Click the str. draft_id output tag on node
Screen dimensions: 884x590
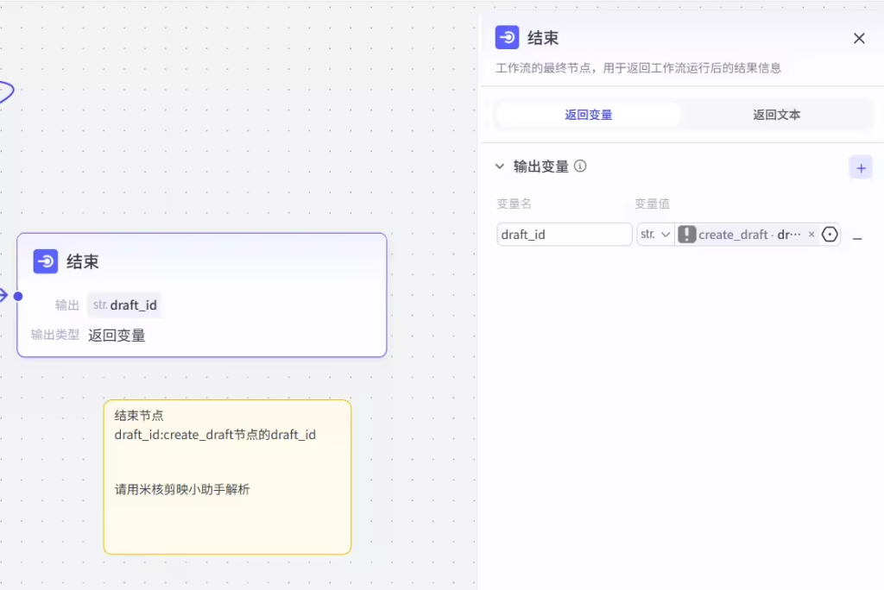click(x=124, y=305)
